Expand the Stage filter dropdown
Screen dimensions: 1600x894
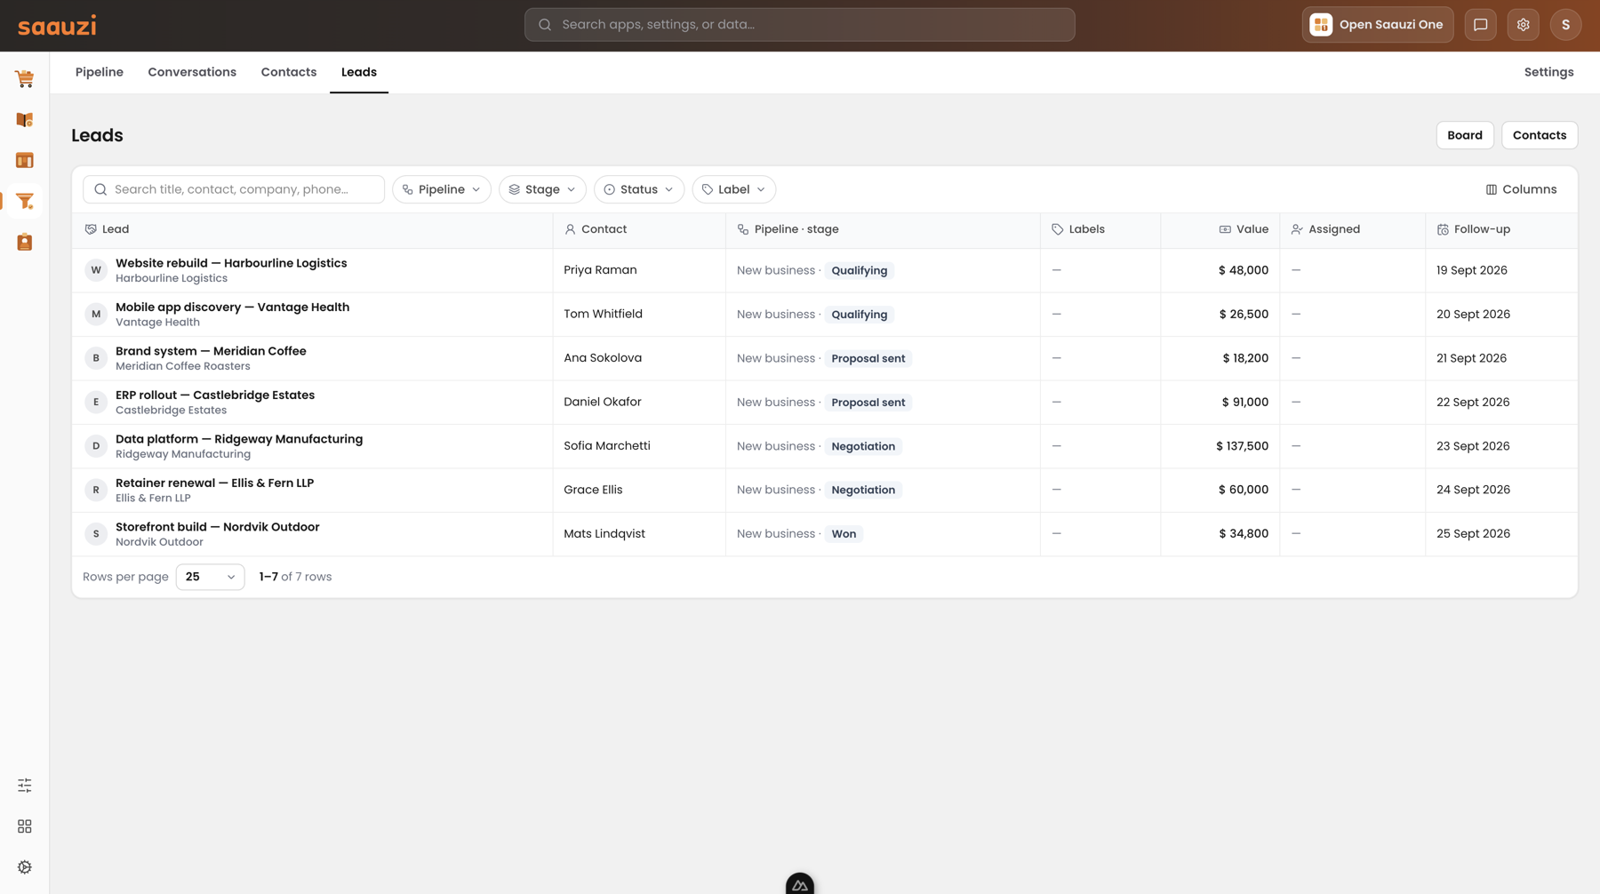click(x=542, y=189)
